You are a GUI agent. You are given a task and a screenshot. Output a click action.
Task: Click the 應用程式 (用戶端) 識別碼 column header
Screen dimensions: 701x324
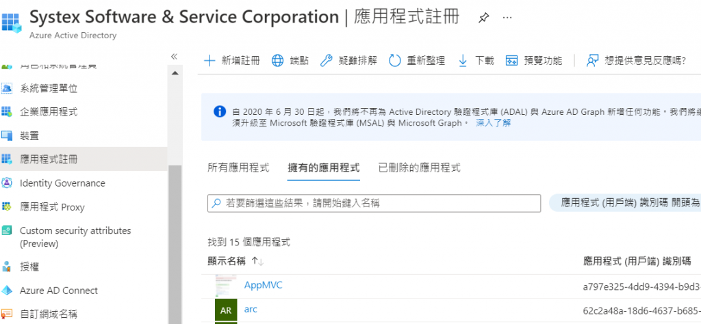pos(637,261)
